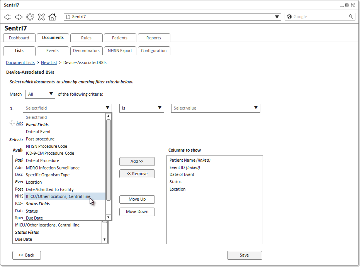
Task: Choose 'Due Date' in the field dropdown
Action: [x=64, y=218]
